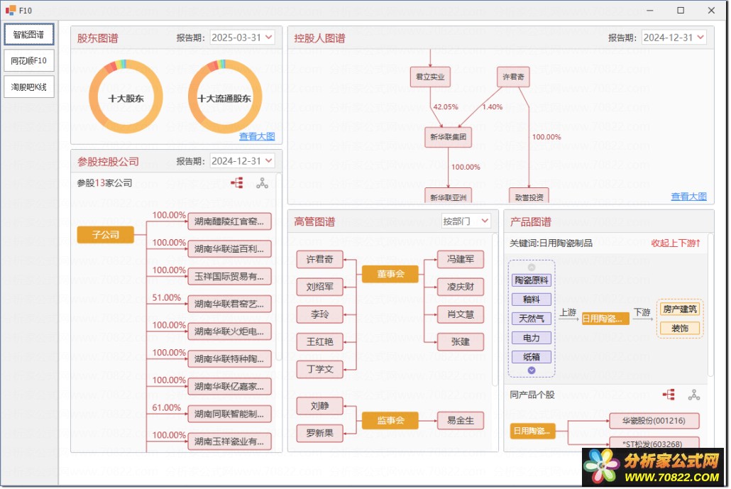Select executive 张建
This screenshot has width=731, height=489.
point(461,341)
